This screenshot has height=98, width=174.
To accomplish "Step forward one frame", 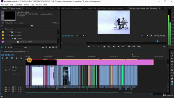I will click(x=119, y=47).
